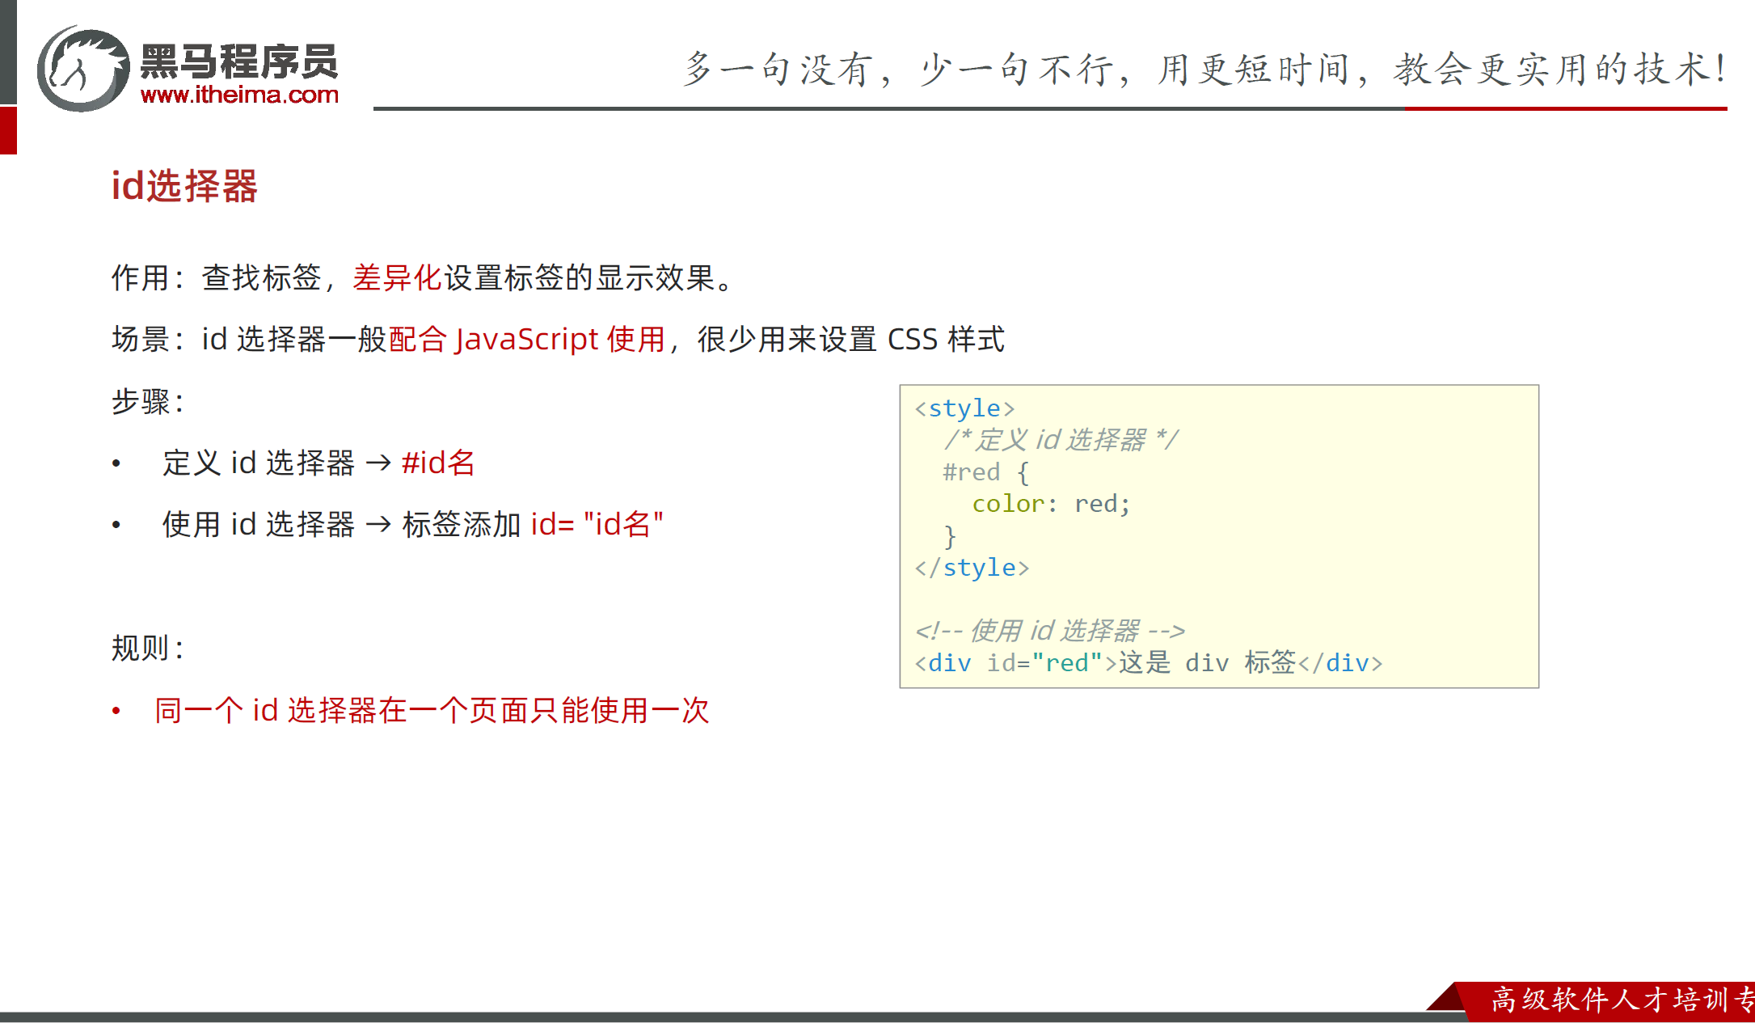This screenshot has width=1755, height=1023.
Task: Click the opening <style> tag in code
Action: [x=964, y=408]
